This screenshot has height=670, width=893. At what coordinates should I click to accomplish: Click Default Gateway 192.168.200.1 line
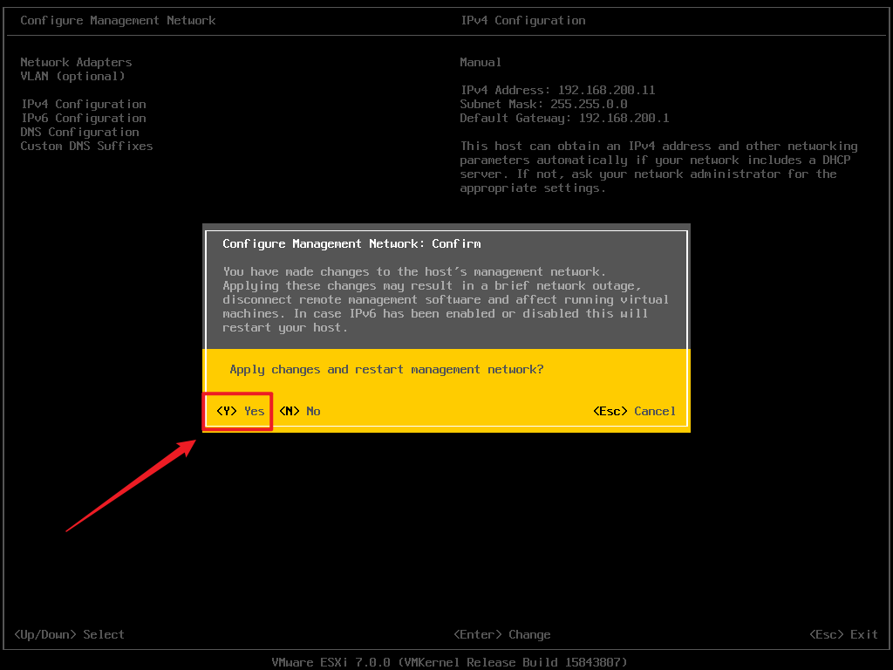tap(564, 118)
